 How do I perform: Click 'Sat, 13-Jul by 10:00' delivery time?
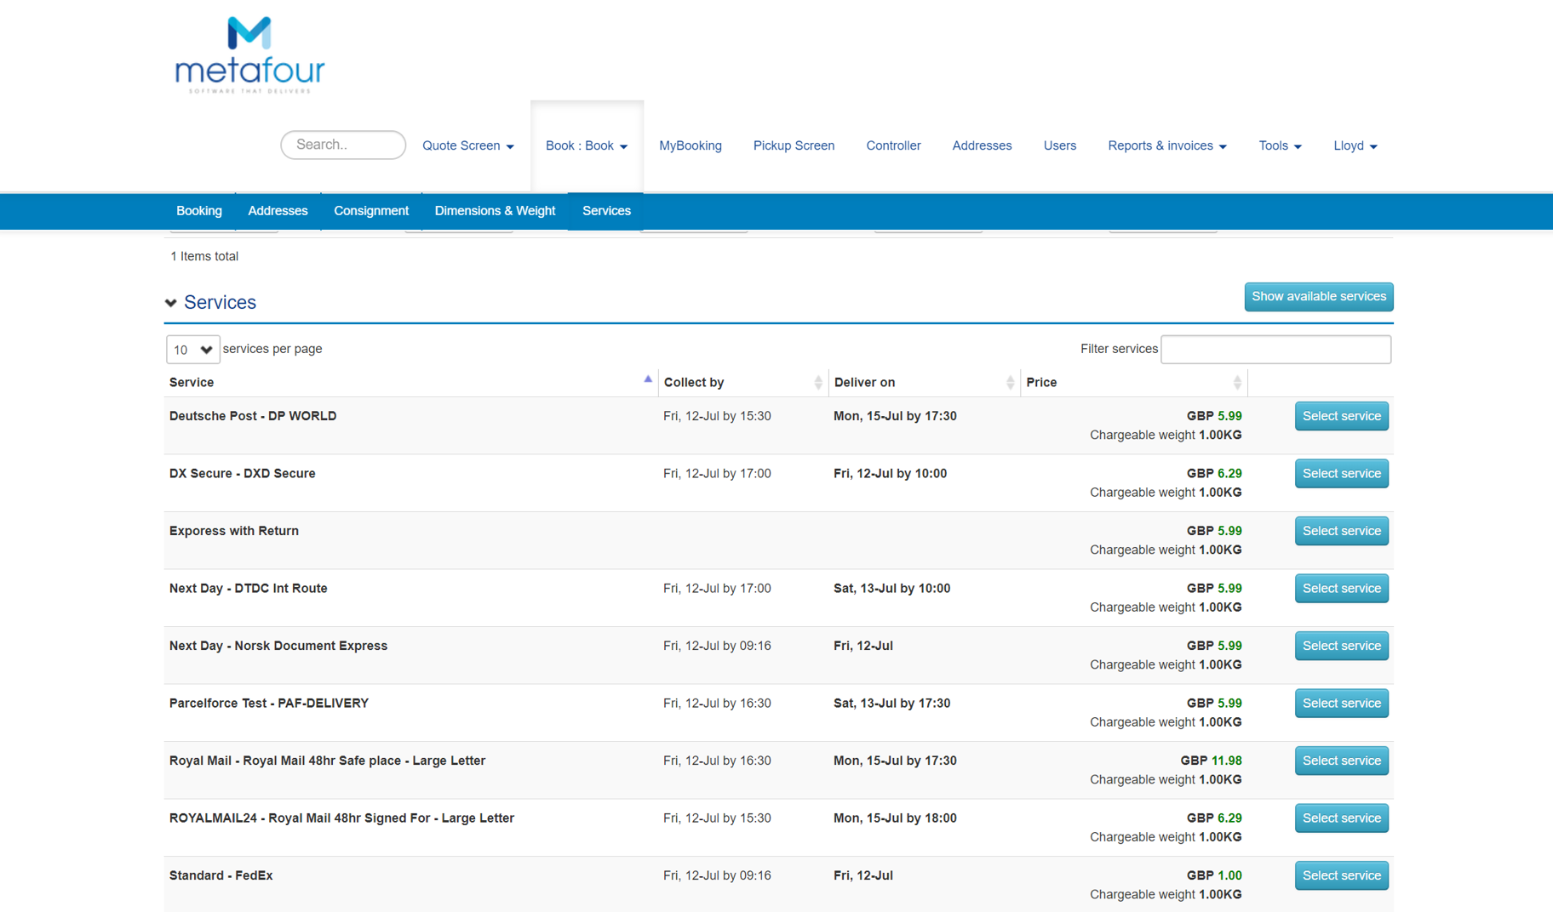click(x=891, y=589)
